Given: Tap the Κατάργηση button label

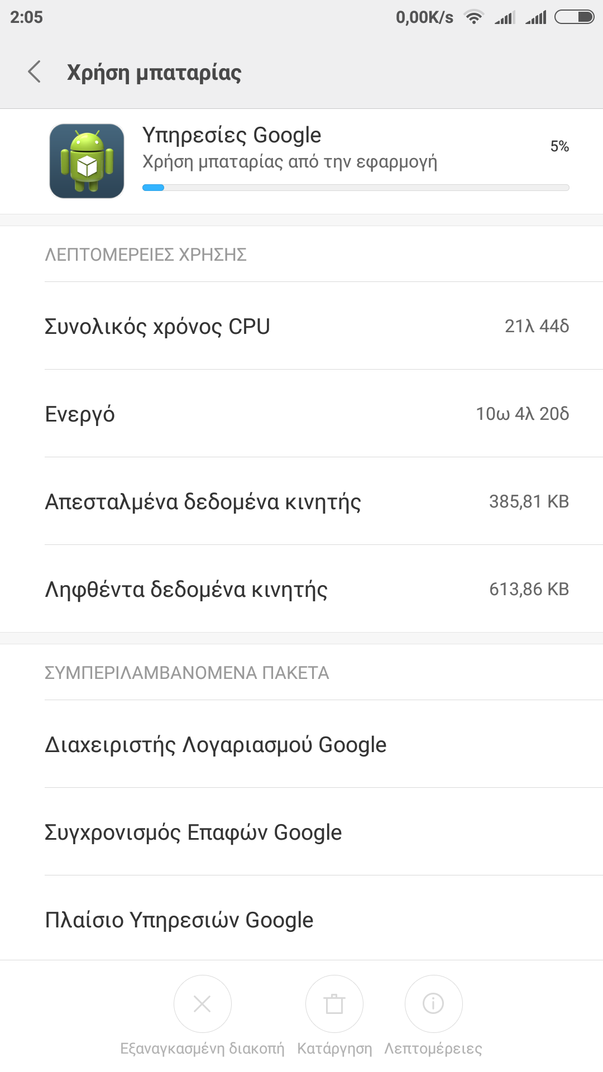Looking at the screenshot, I should 334,1049.
